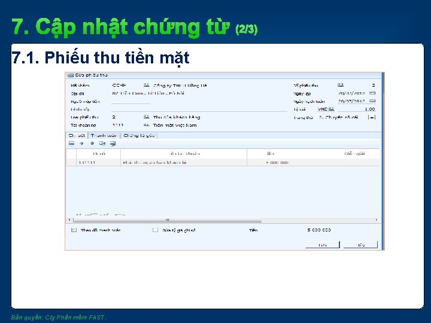The width and height of the screenshot is (431, 323).
Task: Open calendar picker for Ngày lập
Action: 372,93
